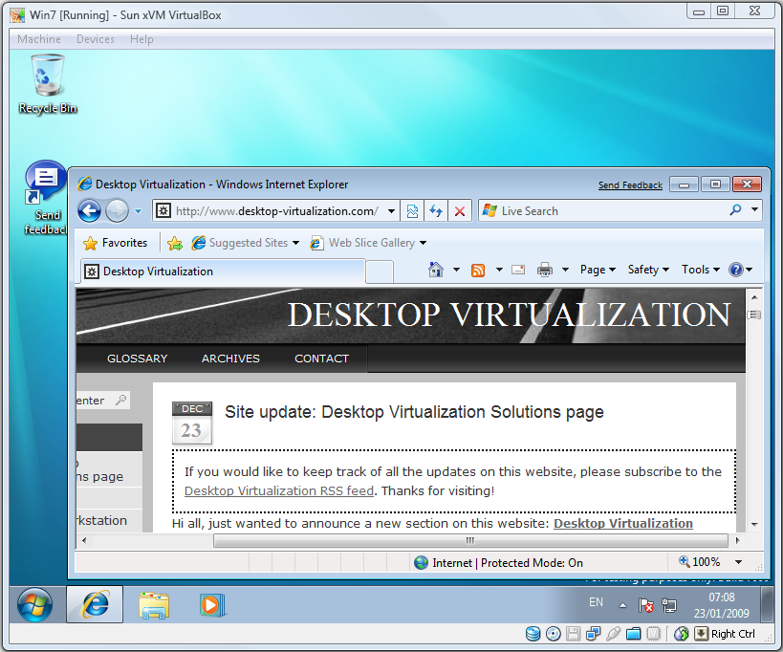Expand the Print dropdown arrow
This screenshot has height=652, width=783.
(565, 270)
